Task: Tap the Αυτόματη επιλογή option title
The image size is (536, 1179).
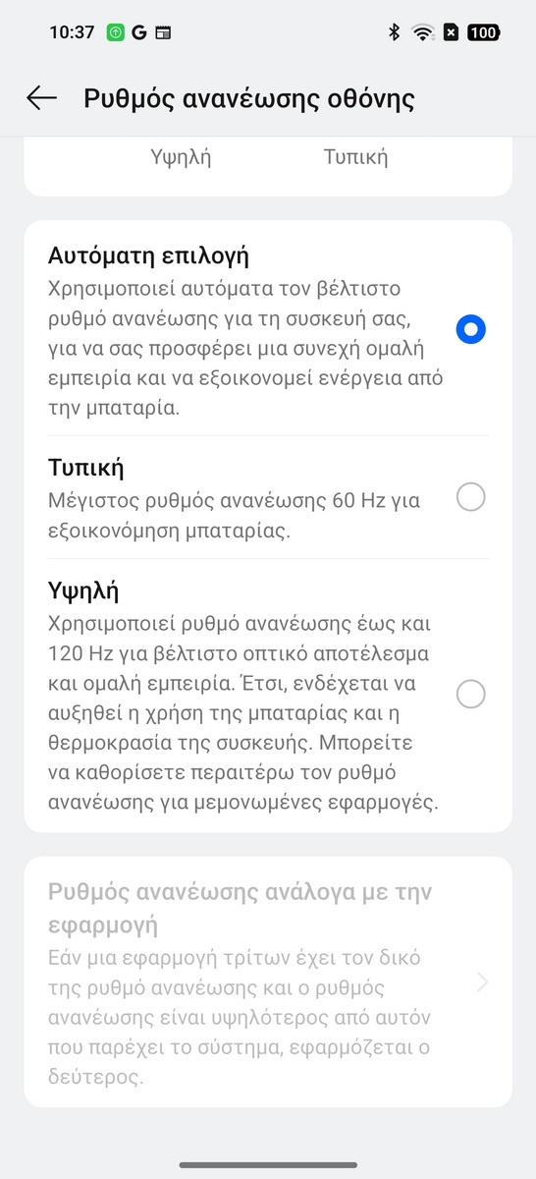Action: tap(148, 256)
